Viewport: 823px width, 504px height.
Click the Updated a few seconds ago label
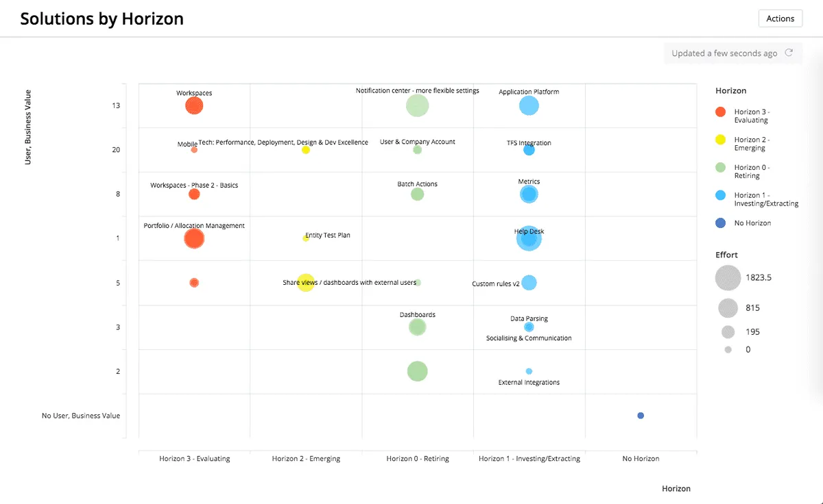(724, 53)
